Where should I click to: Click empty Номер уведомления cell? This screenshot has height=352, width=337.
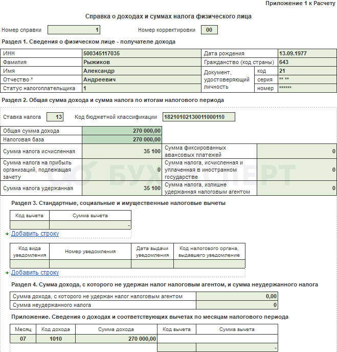pos(90,264)
